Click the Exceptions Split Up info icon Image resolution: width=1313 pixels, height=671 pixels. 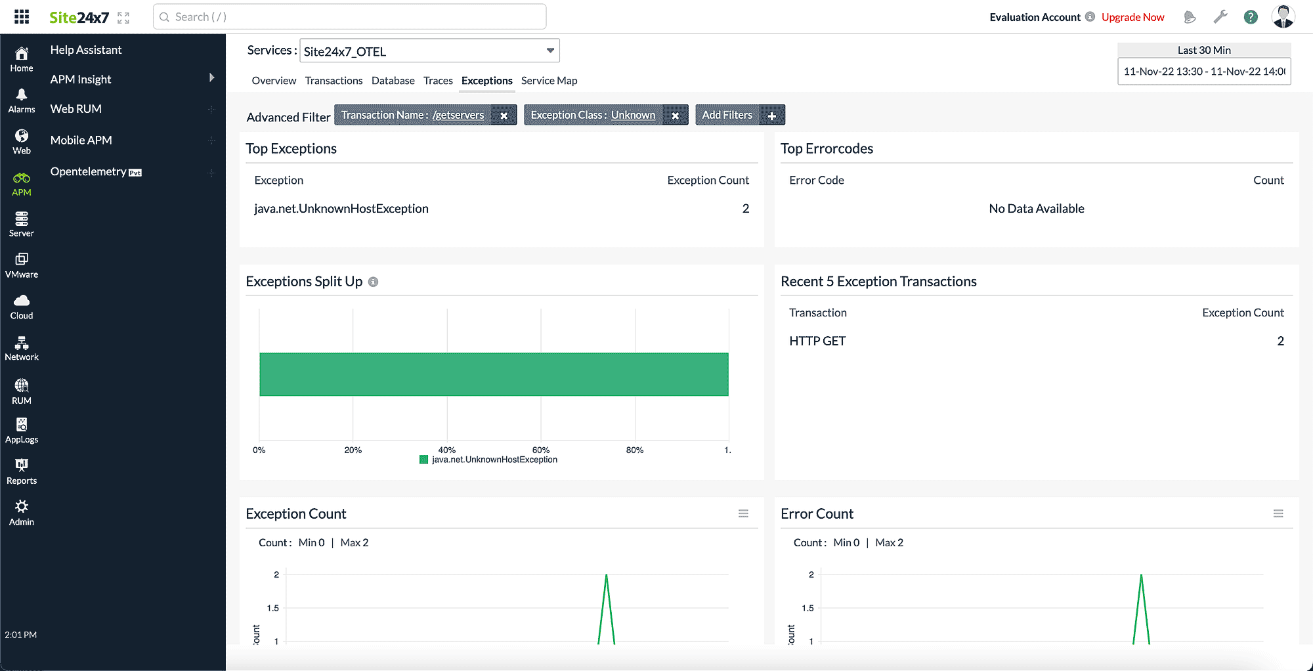(x=374, y=282)
